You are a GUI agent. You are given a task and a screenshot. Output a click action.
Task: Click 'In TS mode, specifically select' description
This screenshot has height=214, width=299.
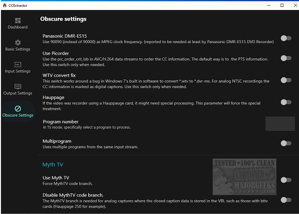coord(87,127)
